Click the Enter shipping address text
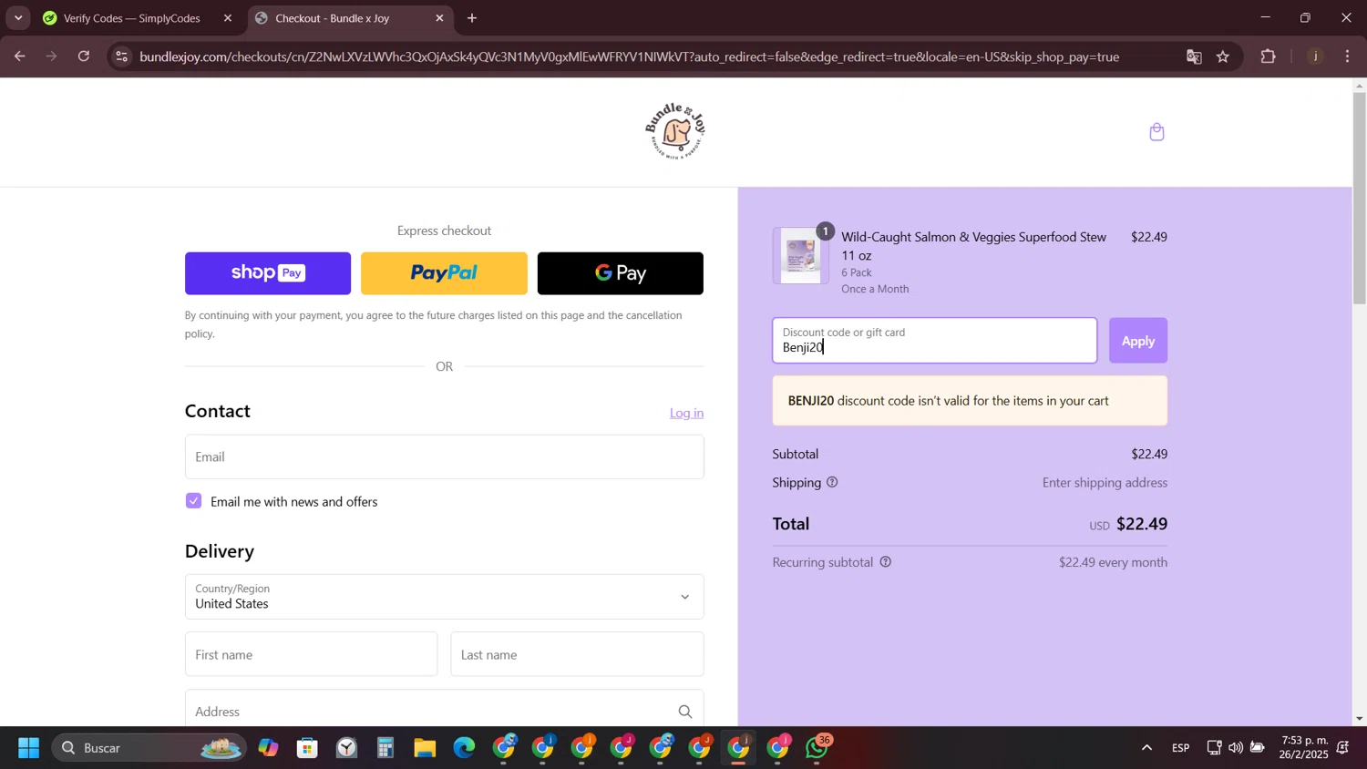Screen dimensions: 1367x769 tap(1105, 483)
